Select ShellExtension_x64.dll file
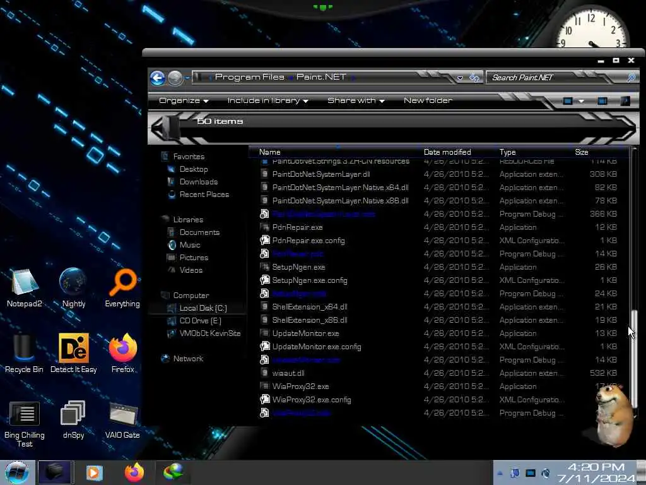The width and height of the screenshot is (646, 485). point(309,307)
